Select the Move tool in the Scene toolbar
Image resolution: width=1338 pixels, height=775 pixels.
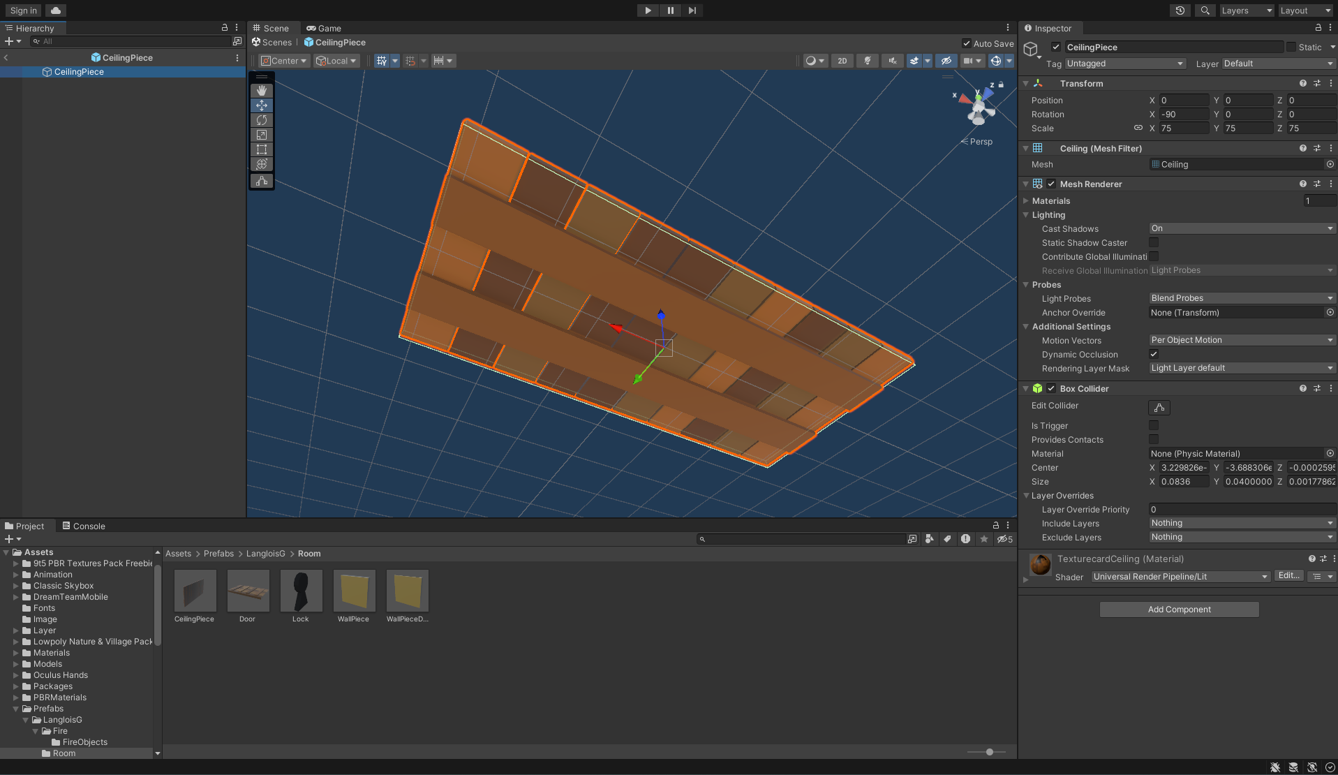[x=261, y=105]
